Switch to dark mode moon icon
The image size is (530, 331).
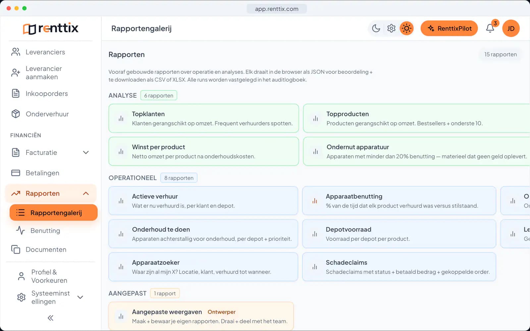(x=376, y=28)
